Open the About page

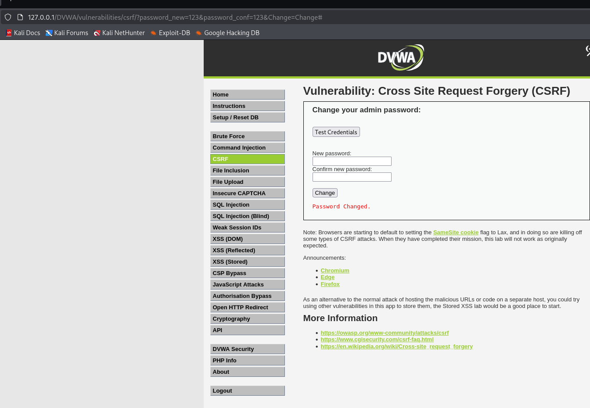pos(248,372)
